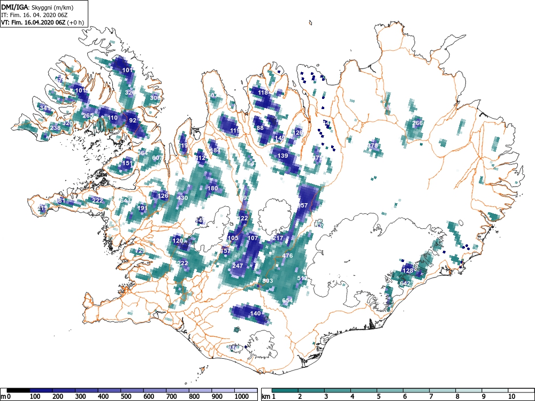Click the visibility value '140' in the south
535x401 pixels.
pos(255,313)
